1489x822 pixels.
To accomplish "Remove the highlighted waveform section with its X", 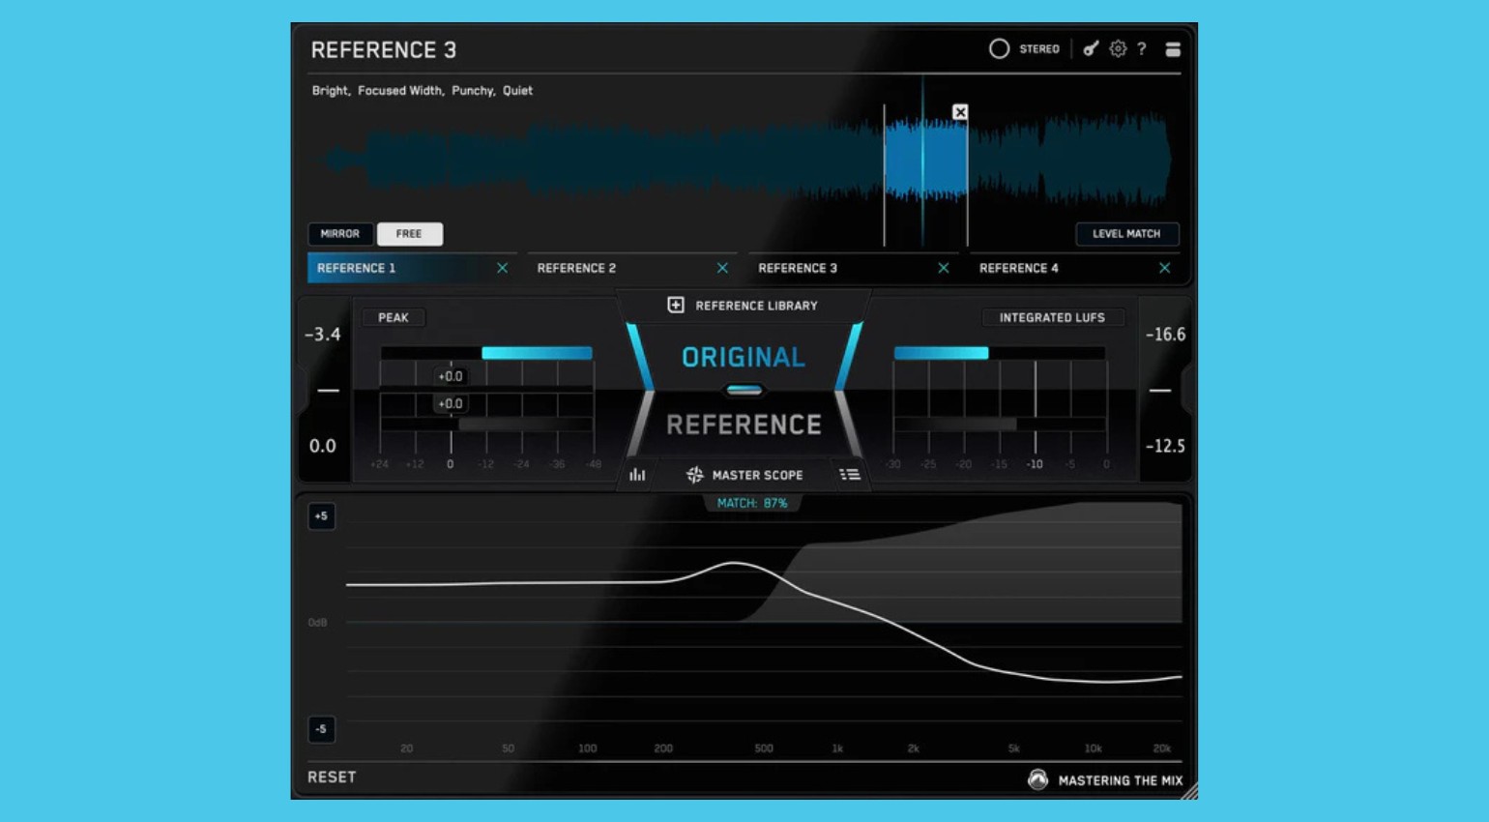I will tap(959, 112).
